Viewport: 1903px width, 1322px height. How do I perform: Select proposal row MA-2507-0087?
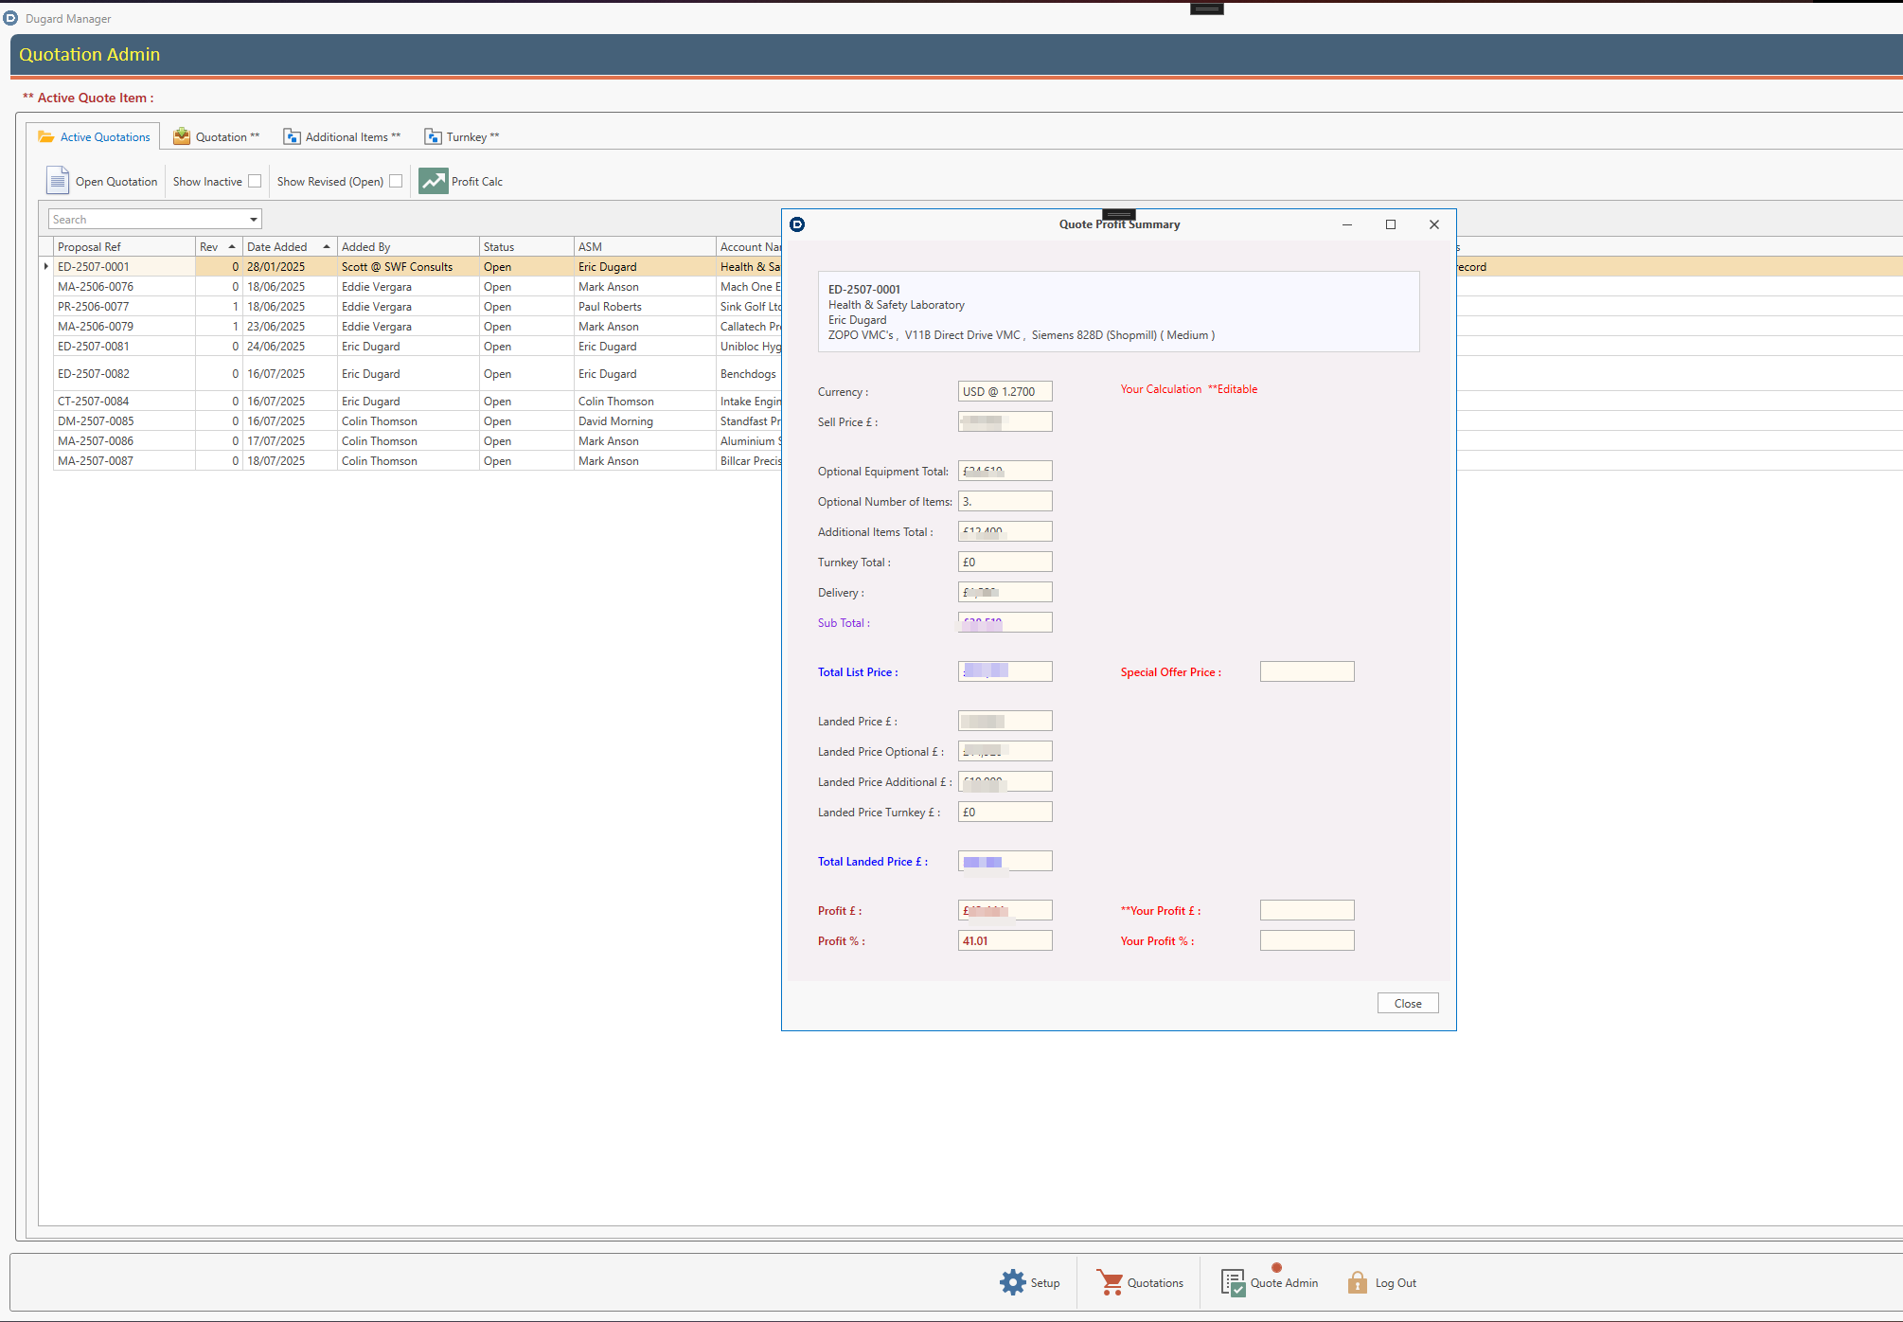(96, 461)
